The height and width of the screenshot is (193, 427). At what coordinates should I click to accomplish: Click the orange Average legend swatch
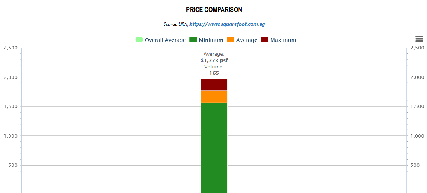pos(230,40)
